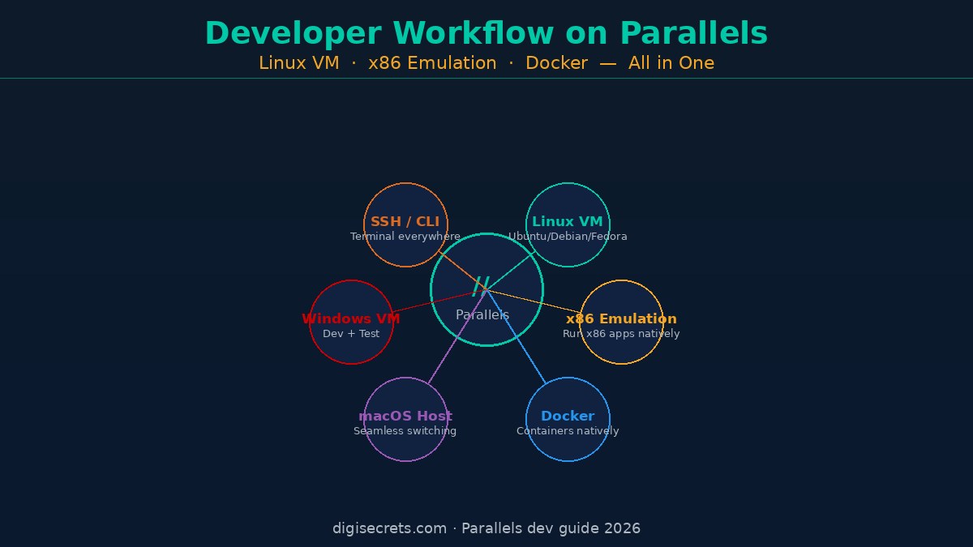Select the macOS Host node heading

pos(405,416)
